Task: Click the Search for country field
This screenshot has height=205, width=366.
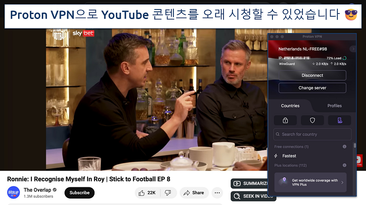Action: click(312, 134)
